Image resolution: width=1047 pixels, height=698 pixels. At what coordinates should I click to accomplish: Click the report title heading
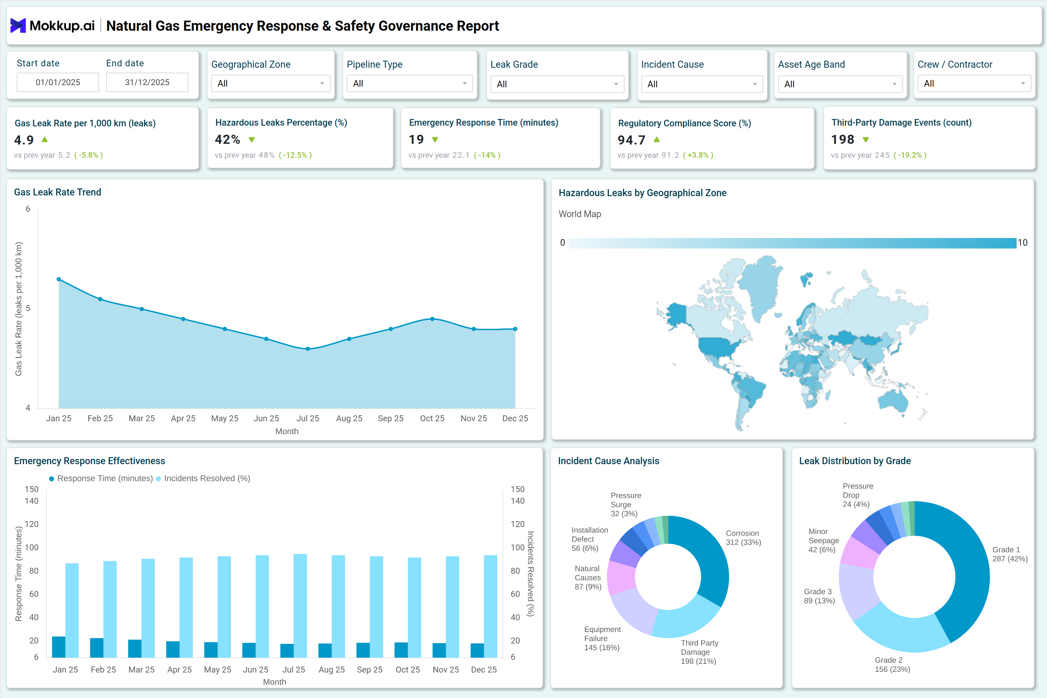(x=302, y=26)
